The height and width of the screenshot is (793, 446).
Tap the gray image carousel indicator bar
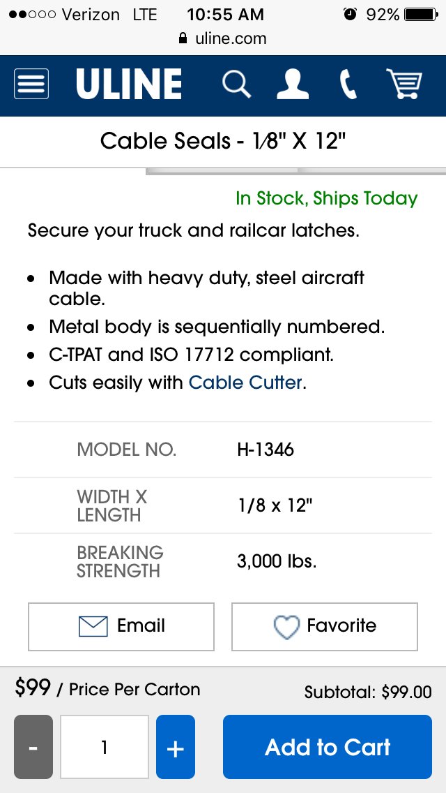click(296, 172)
